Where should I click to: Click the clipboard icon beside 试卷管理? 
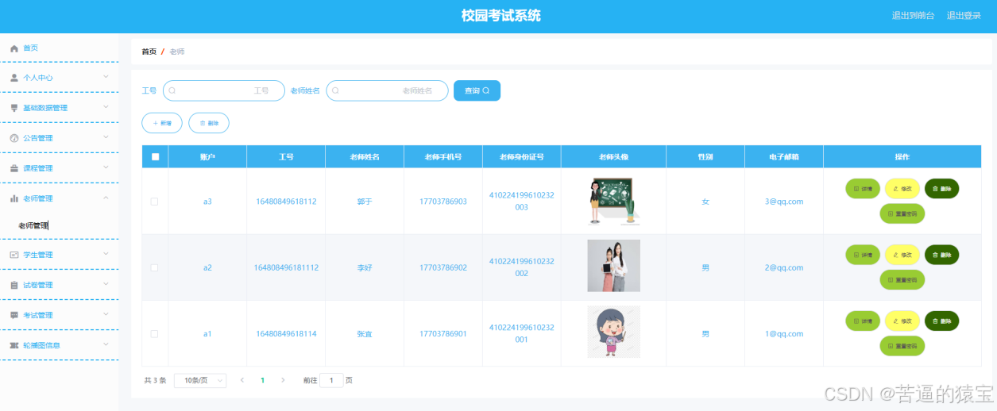[14, 285]
